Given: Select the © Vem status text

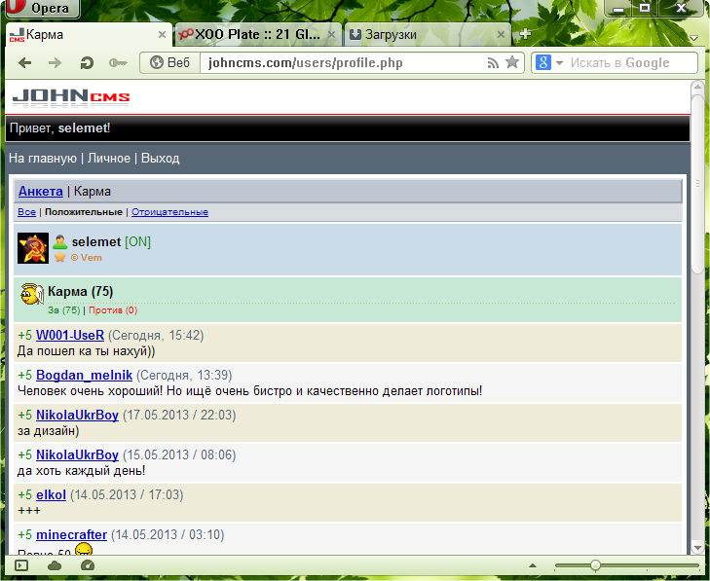Looking at the screenshot, I should [87, 258].
